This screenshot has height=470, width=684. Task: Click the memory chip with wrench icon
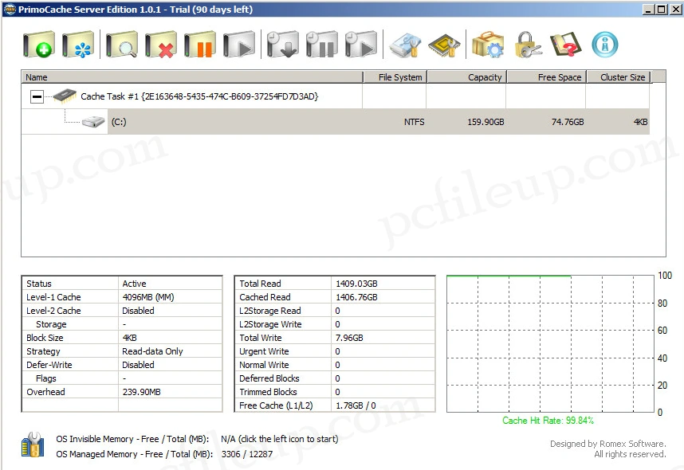pos(444,45)
